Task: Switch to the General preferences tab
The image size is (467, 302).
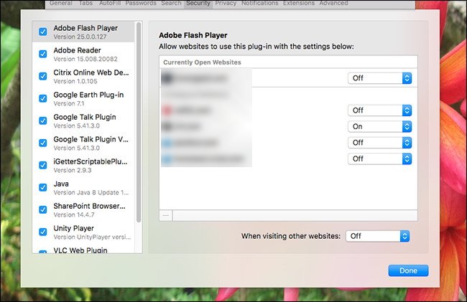Action: [61, 4]
